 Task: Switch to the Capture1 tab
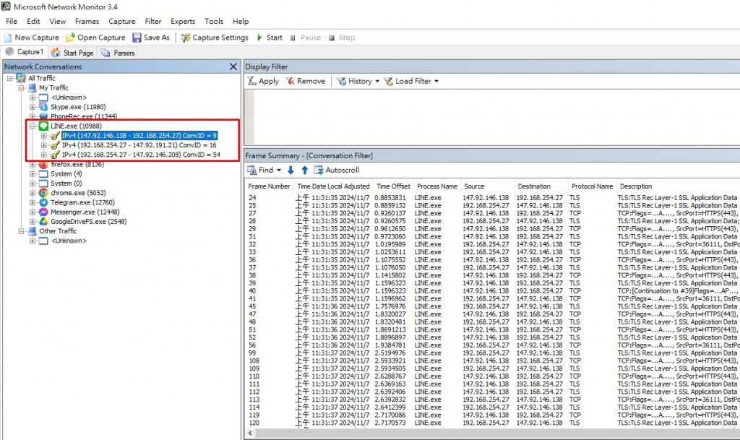pos(25,52)
